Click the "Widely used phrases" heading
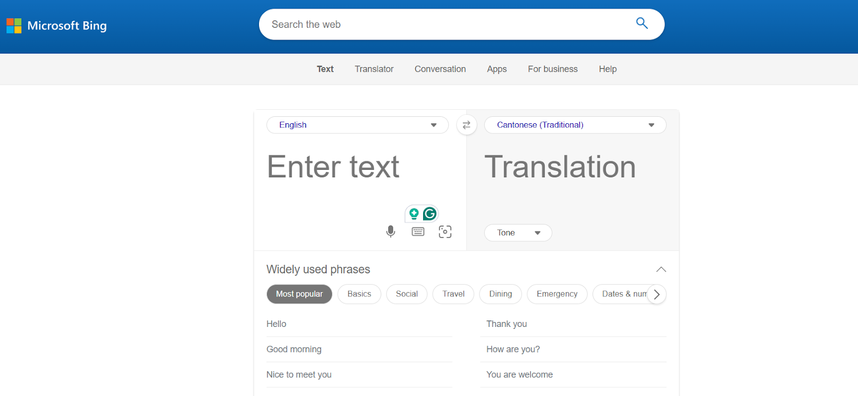This screenshot has width=858, height=396. click(319, 270)
